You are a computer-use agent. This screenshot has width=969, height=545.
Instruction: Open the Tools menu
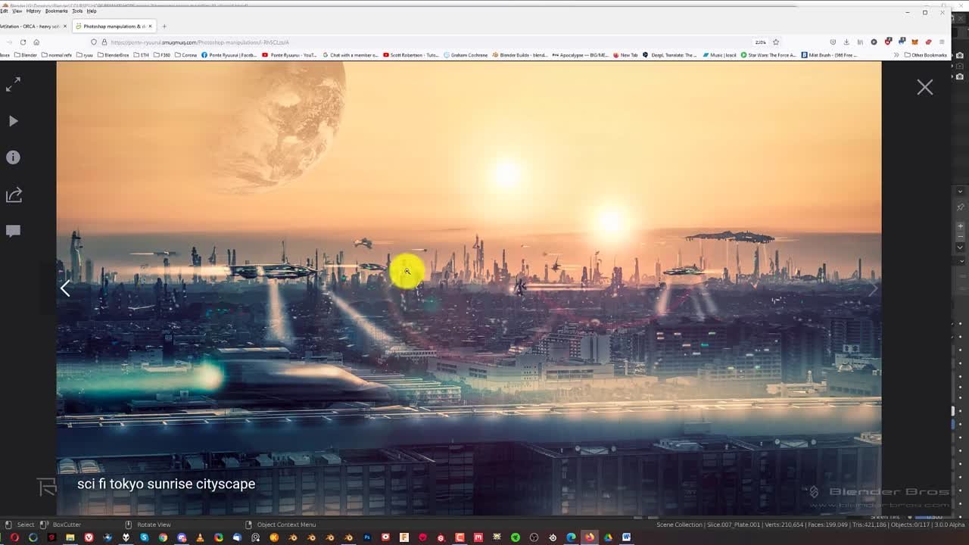77,11
